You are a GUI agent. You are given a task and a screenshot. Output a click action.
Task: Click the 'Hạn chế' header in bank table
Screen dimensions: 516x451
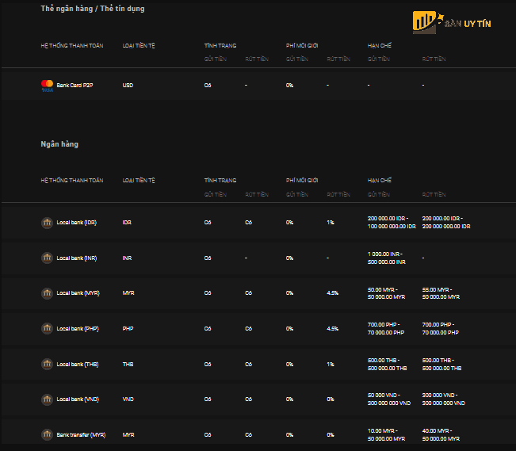point(380,181)
